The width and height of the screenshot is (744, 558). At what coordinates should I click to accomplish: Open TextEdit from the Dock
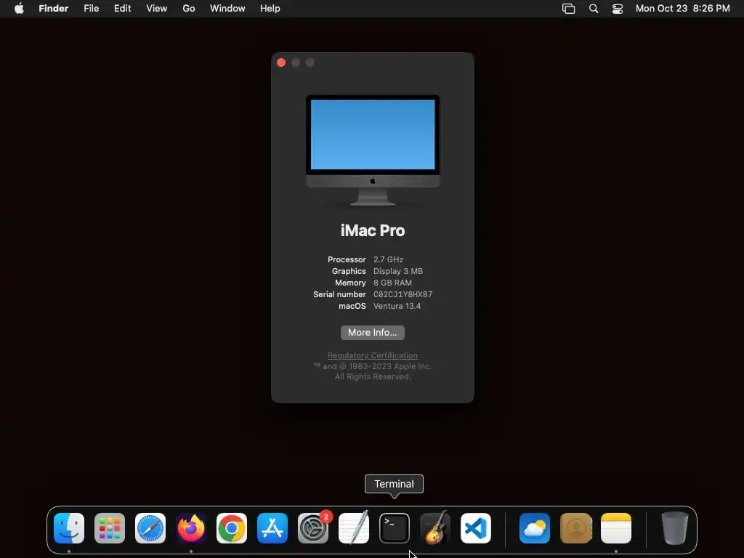[x=354, y=527]
